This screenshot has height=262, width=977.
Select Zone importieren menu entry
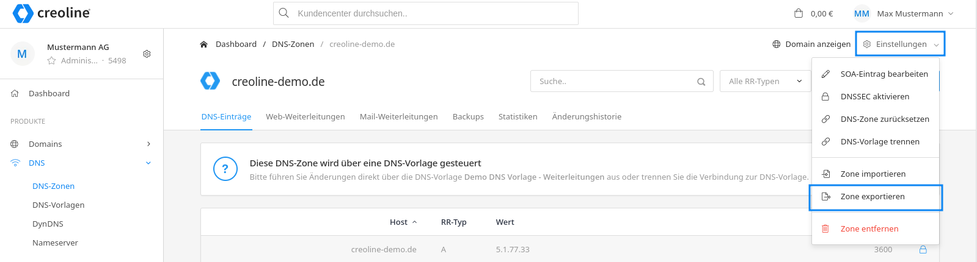pos(876,174)
